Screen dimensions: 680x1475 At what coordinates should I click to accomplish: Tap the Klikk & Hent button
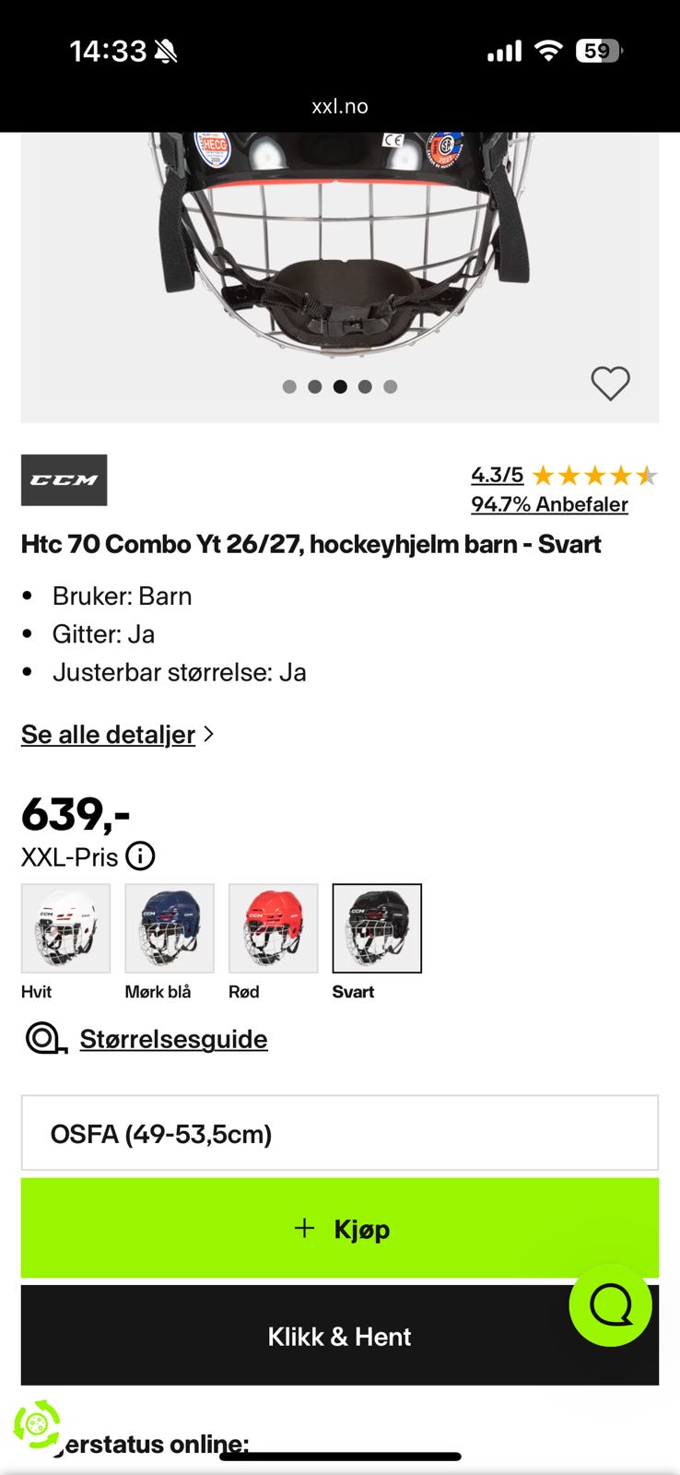coord(340,1336)
